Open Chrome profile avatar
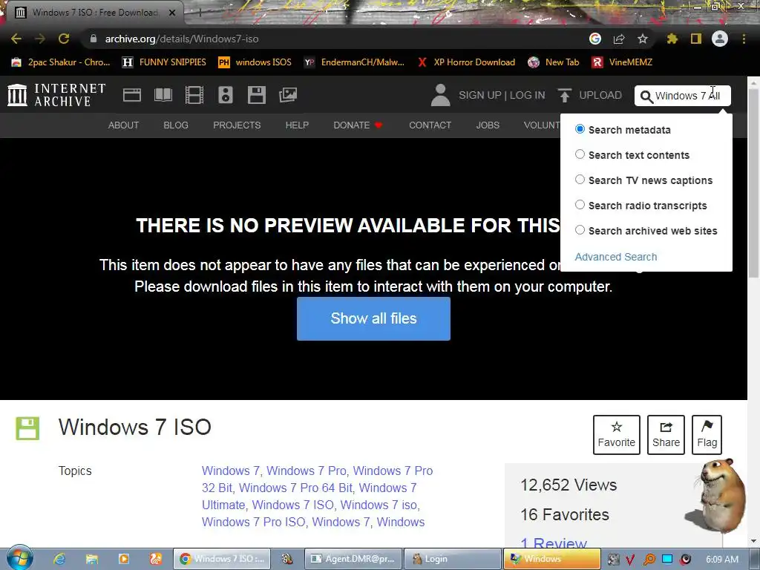 click(720, 39)
